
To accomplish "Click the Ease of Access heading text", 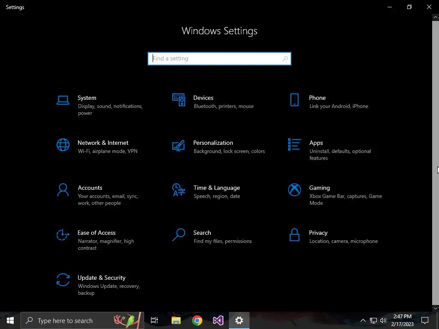I will click(96, 233).
